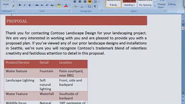Click the 'Patio courtyard, near BBQ' cell

tap(71, 73)
